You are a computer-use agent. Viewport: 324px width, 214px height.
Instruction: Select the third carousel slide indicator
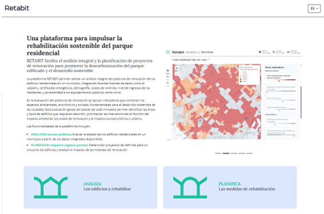pos(234,154)
